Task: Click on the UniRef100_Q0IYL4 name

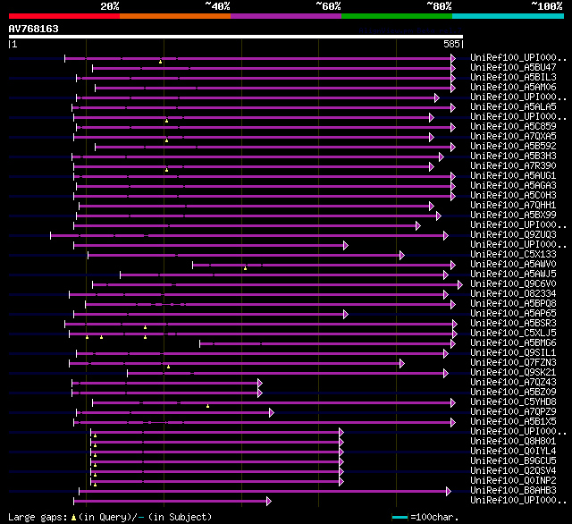Action: [x=513, y=452]
